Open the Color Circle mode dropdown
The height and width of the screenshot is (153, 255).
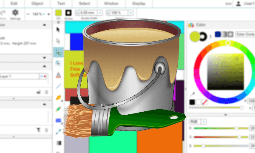pyautogui.click(x=245, y=34)
